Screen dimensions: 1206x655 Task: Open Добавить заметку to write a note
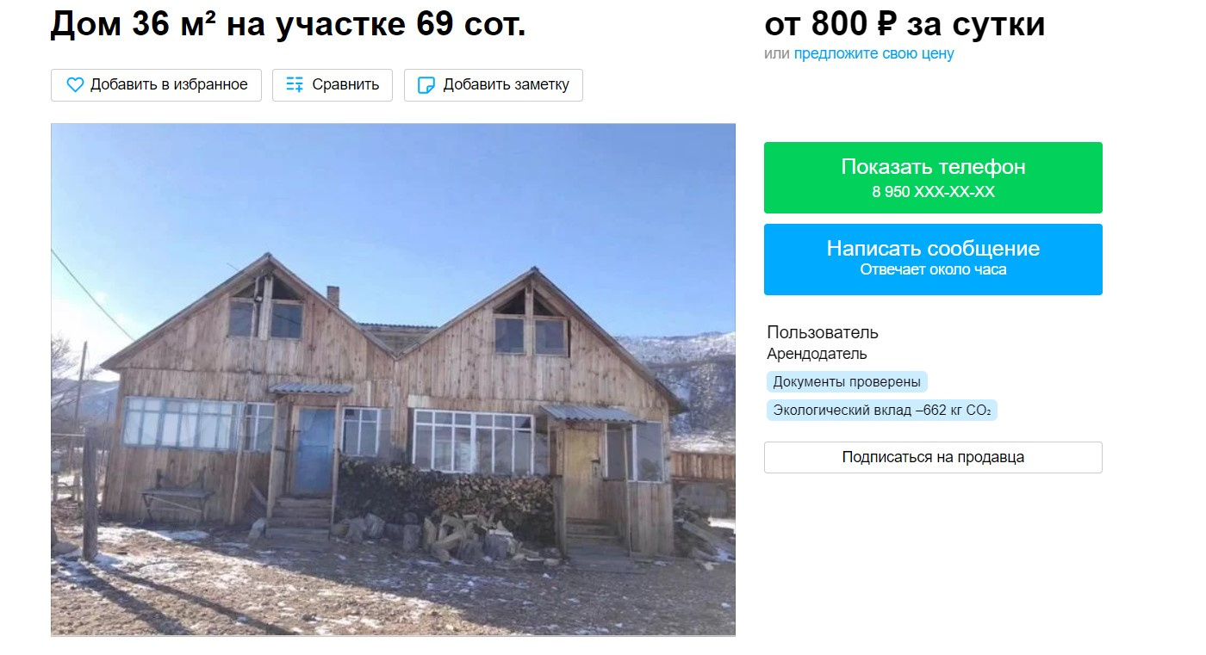[x=507, y=84]
